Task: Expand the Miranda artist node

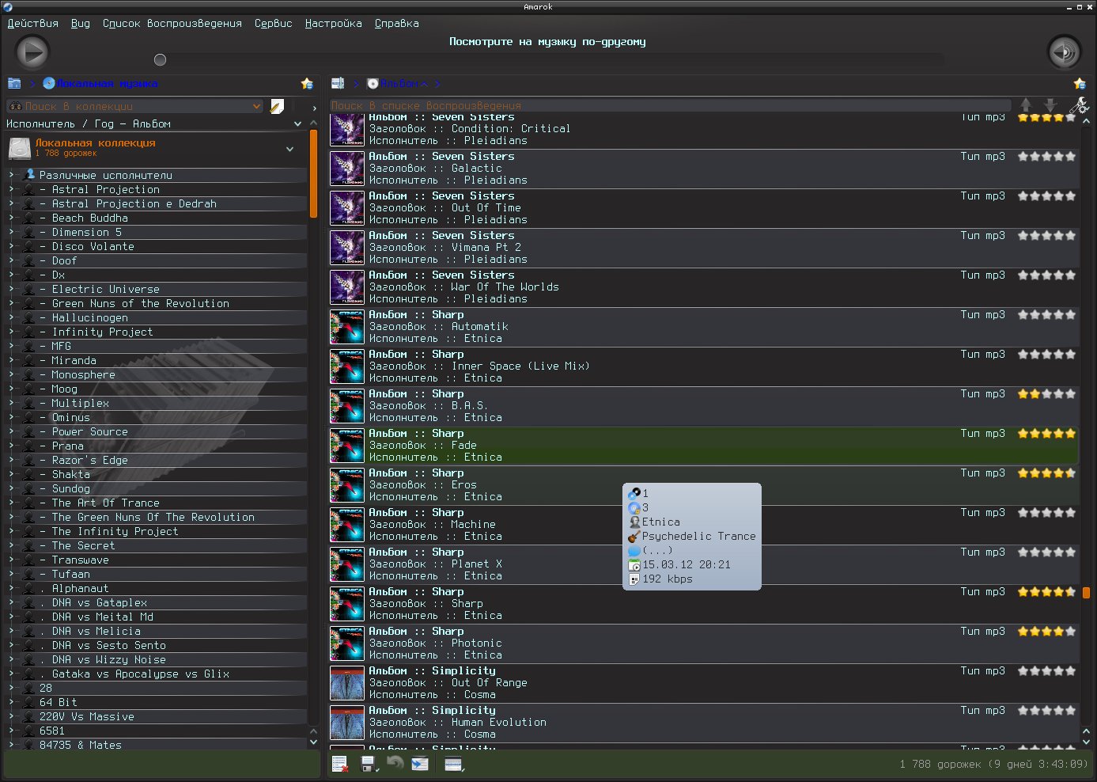Action: [11, 360]
